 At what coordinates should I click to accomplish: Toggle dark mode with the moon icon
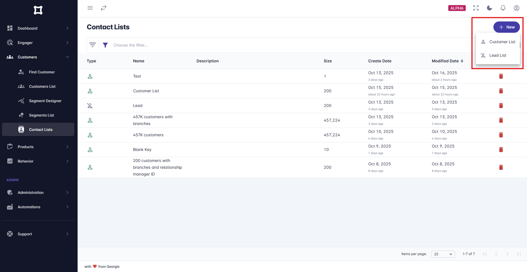click(489, 8)
